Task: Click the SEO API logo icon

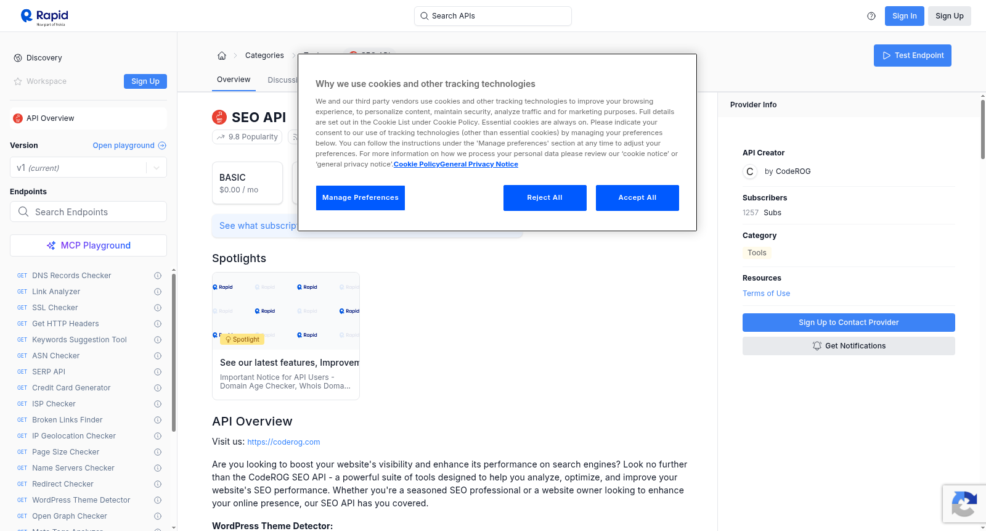Action: click(x=219, y=117)
